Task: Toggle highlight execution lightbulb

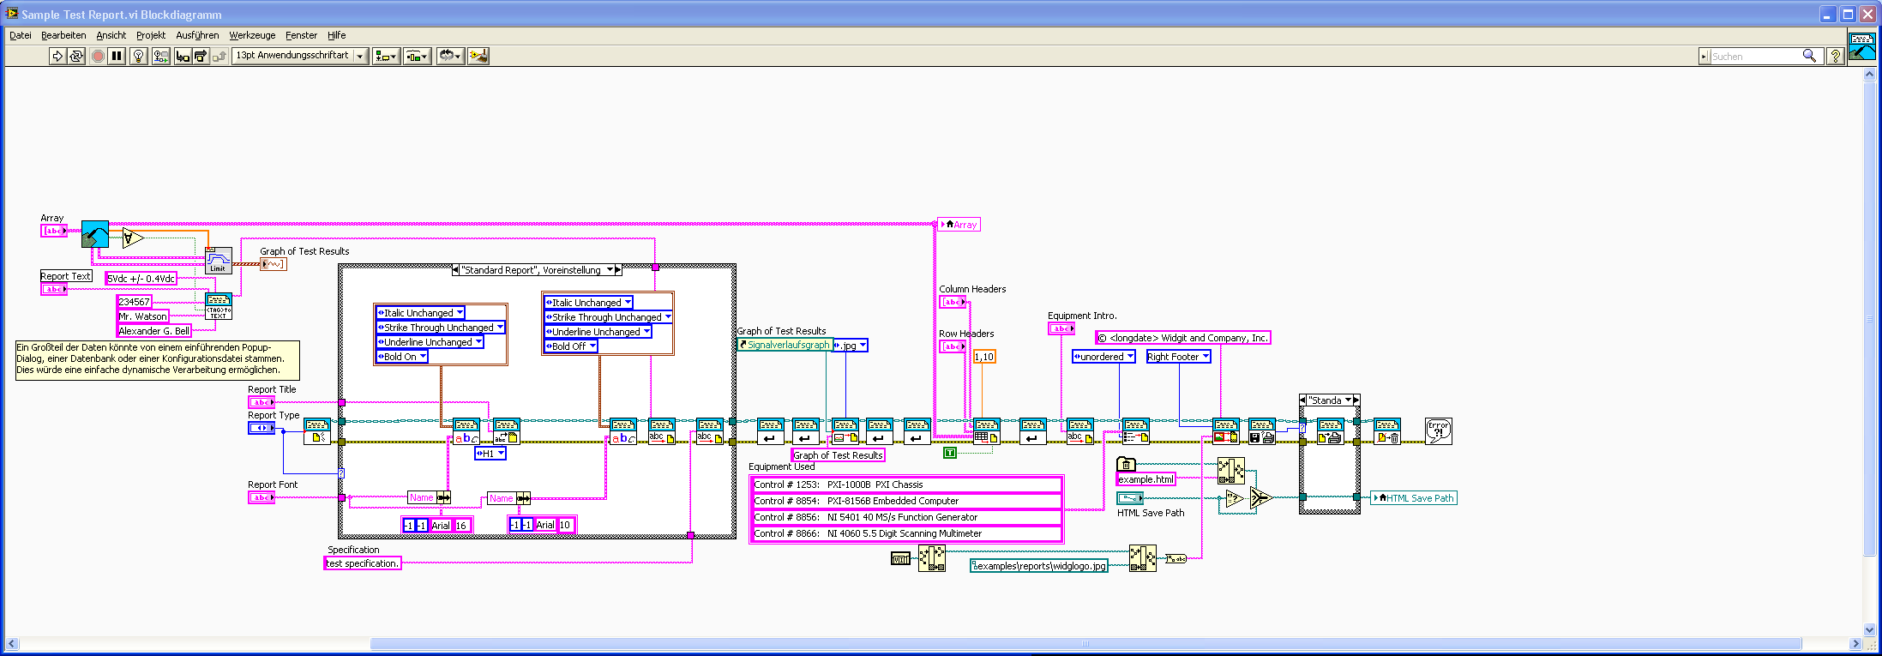Action: tap(138, 56)
